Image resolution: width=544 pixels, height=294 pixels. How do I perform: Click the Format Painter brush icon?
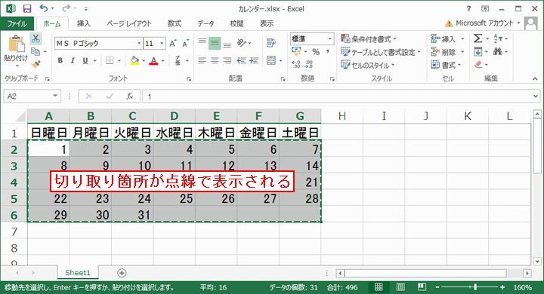tap(36, 64)
